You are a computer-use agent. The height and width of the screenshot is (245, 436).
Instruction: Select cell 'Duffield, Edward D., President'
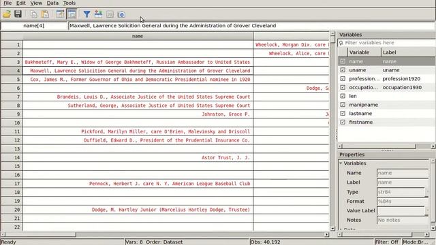pyautogui.click(x=138, y=140)
